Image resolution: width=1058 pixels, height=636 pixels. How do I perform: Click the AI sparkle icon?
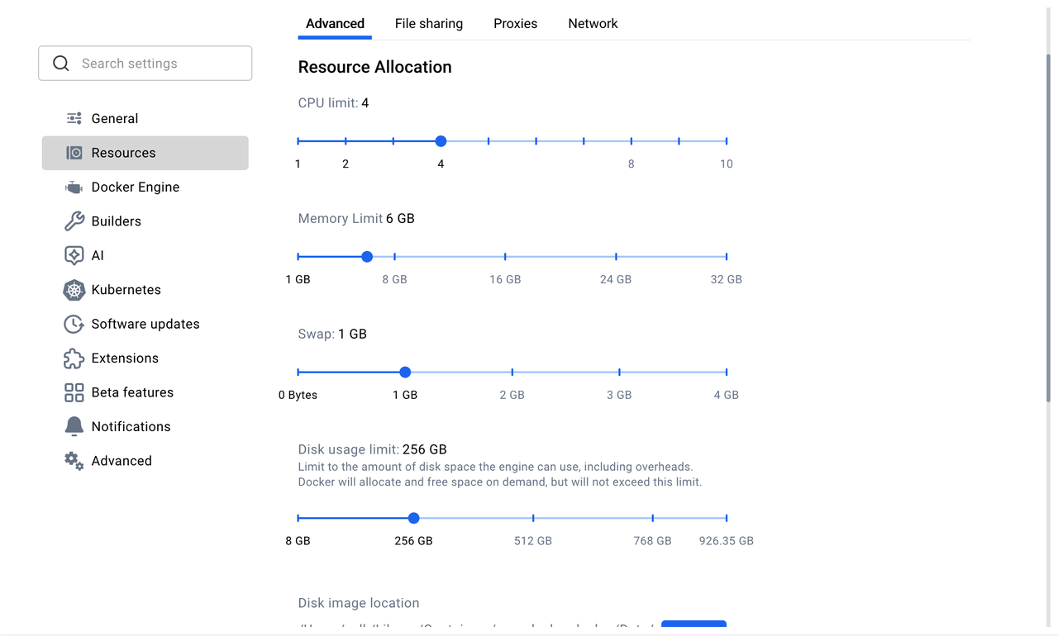[74, 256]
